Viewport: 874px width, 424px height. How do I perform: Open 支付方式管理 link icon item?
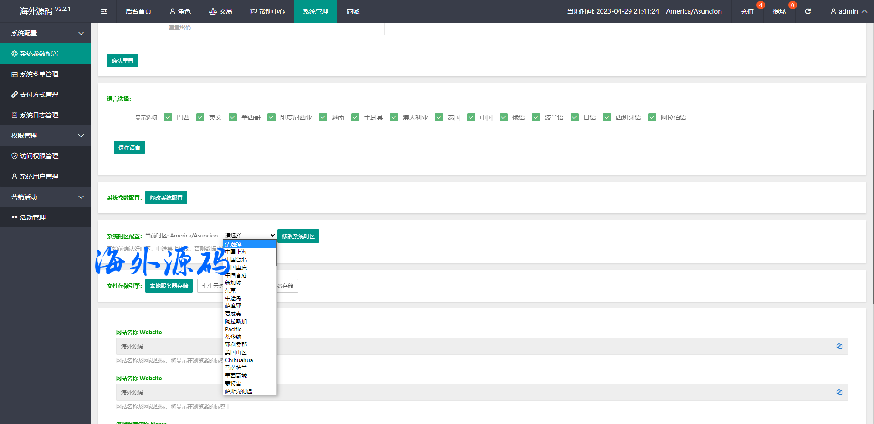39,95
